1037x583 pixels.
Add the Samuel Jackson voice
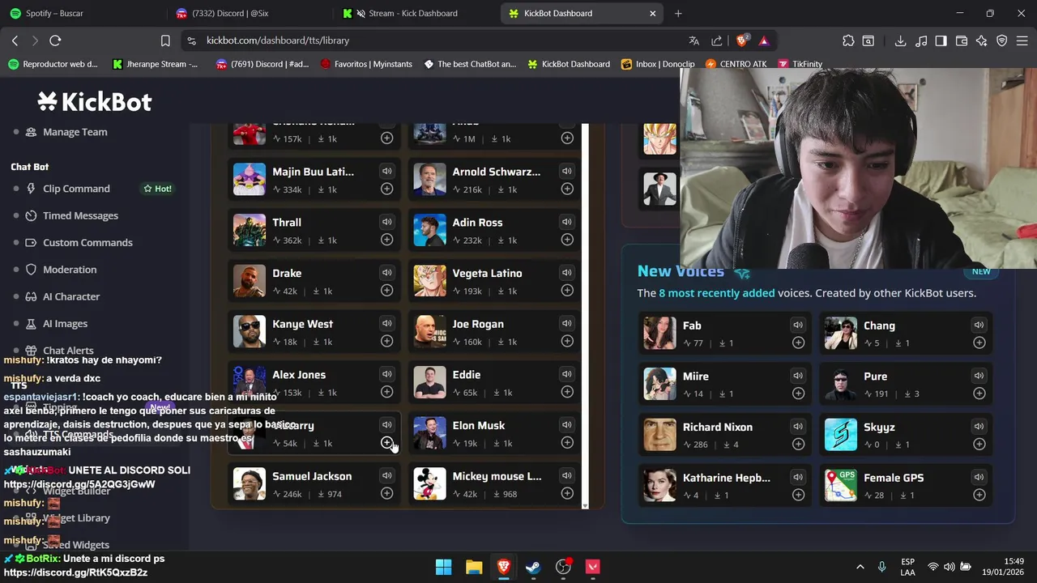386,493
